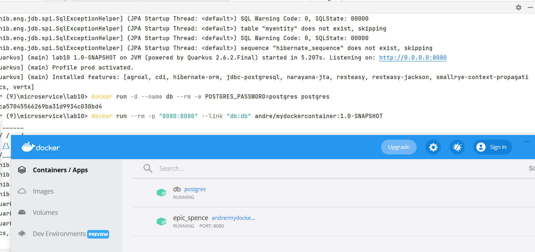Viewport: 535px width, 252px height.
Task: Click the epic_spence container icon
Action: tap(161, 222)
